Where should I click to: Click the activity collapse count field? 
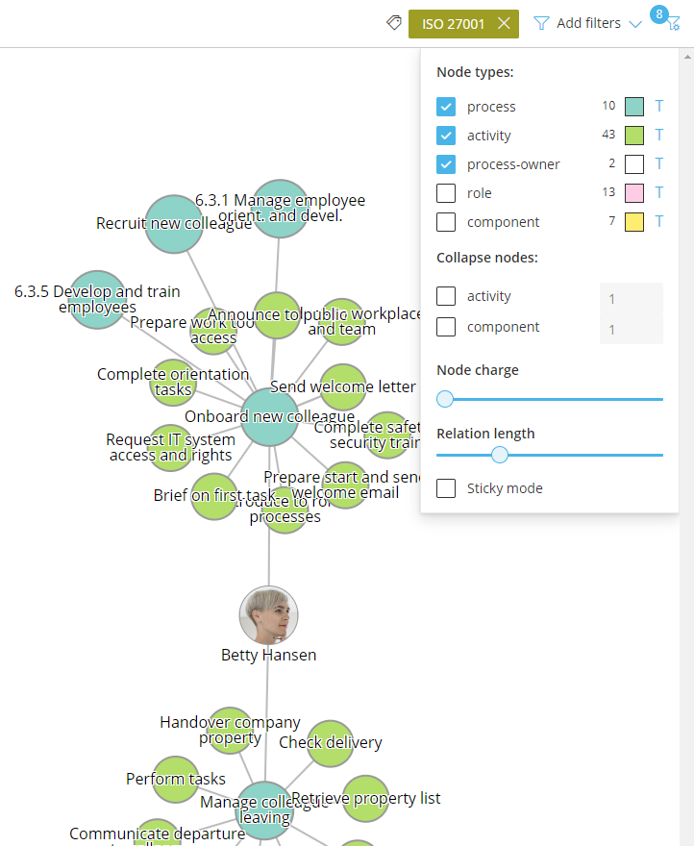tap(631, 299)
